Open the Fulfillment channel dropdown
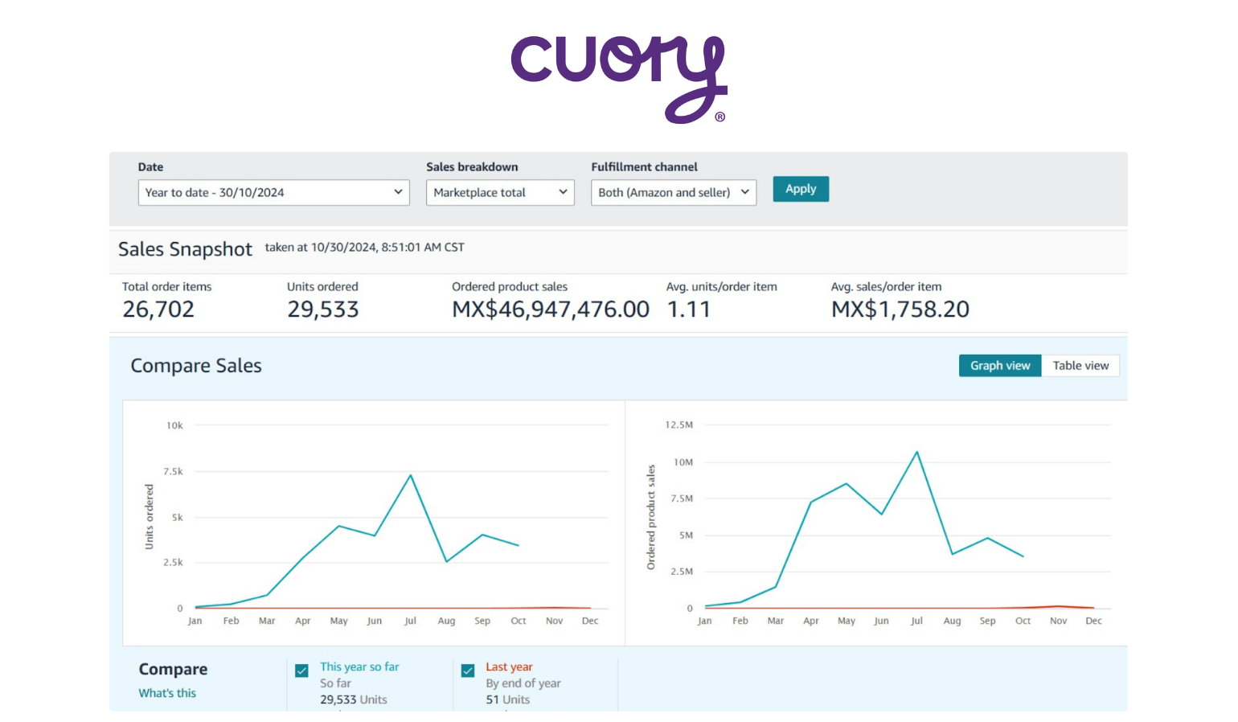Image resolution: width=1238 pixels, height=722 pixels. point(673,192)
